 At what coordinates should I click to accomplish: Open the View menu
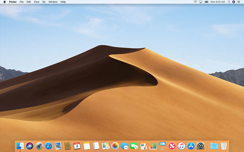click(x=36, y=2)
